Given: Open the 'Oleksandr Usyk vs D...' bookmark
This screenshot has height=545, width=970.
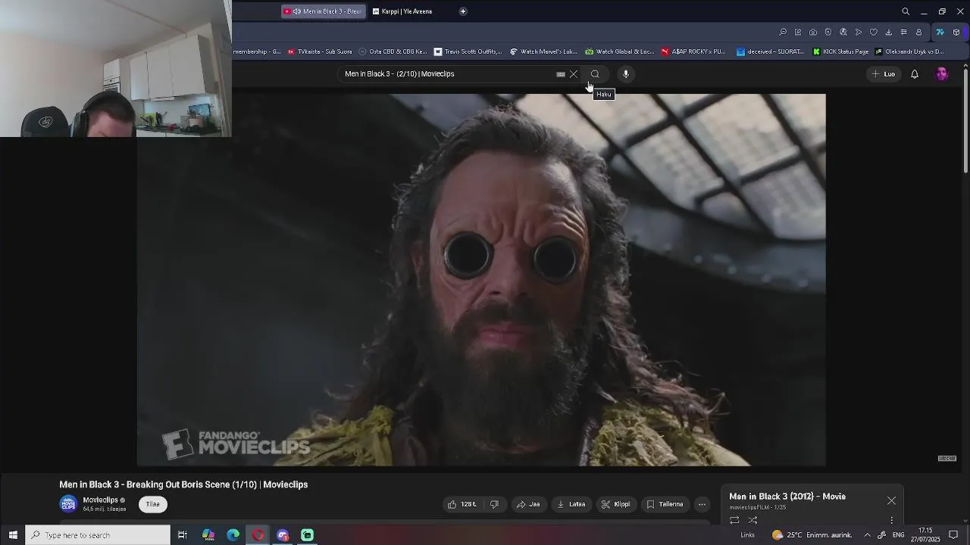Looking at the screenshot, I should coord(909,51).
